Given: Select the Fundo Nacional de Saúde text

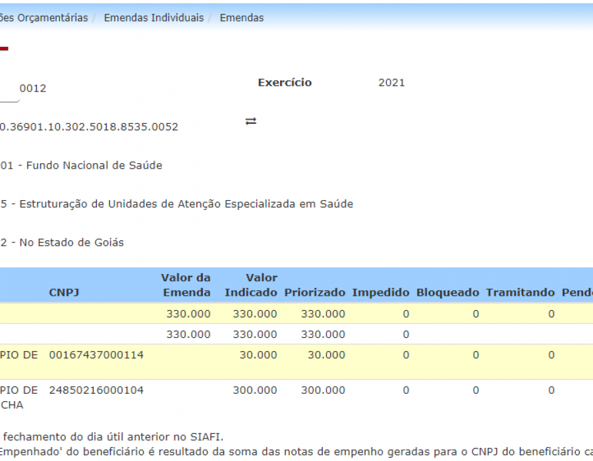Looking at the screenshot, I should tap(81, 165).
